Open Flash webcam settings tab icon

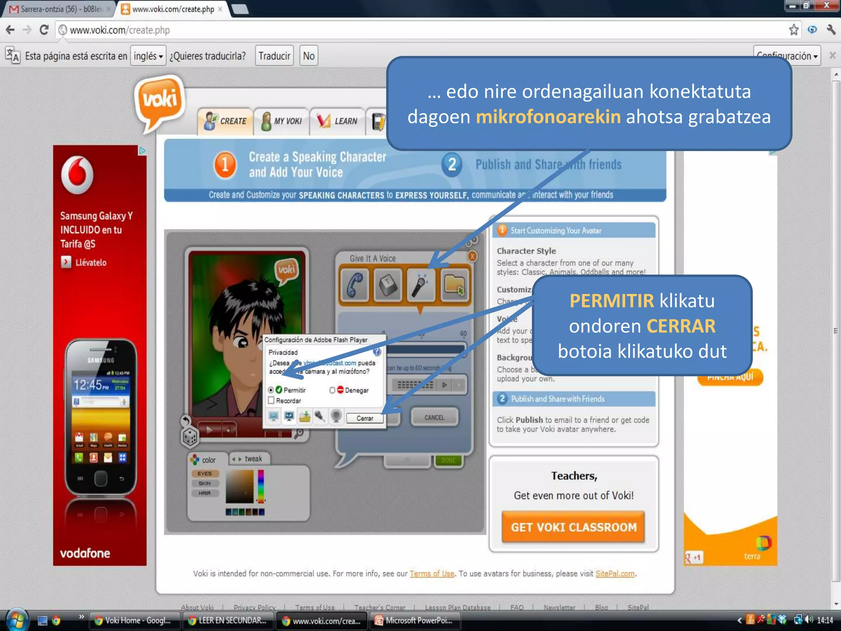(336, 417)
